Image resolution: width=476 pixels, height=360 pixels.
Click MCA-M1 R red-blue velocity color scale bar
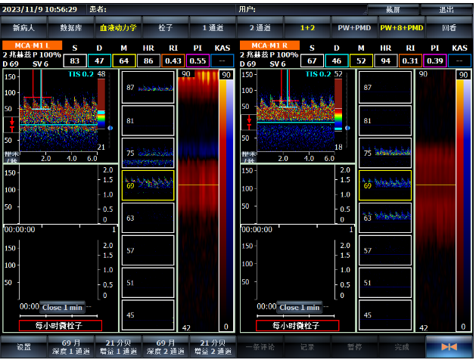point(463,201)
